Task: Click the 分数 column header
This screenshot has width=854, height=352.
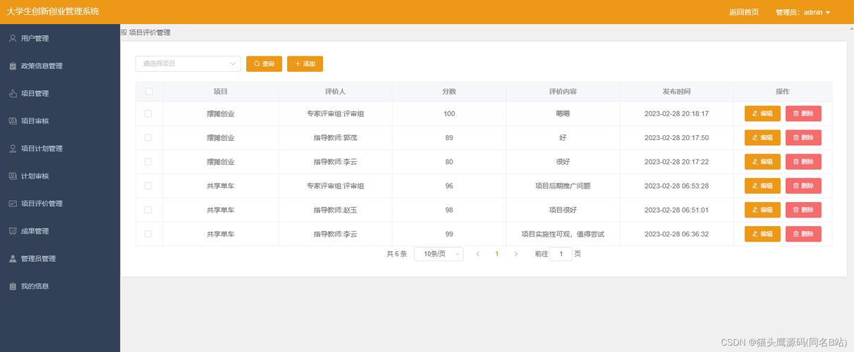Action: tap(449, 92)
